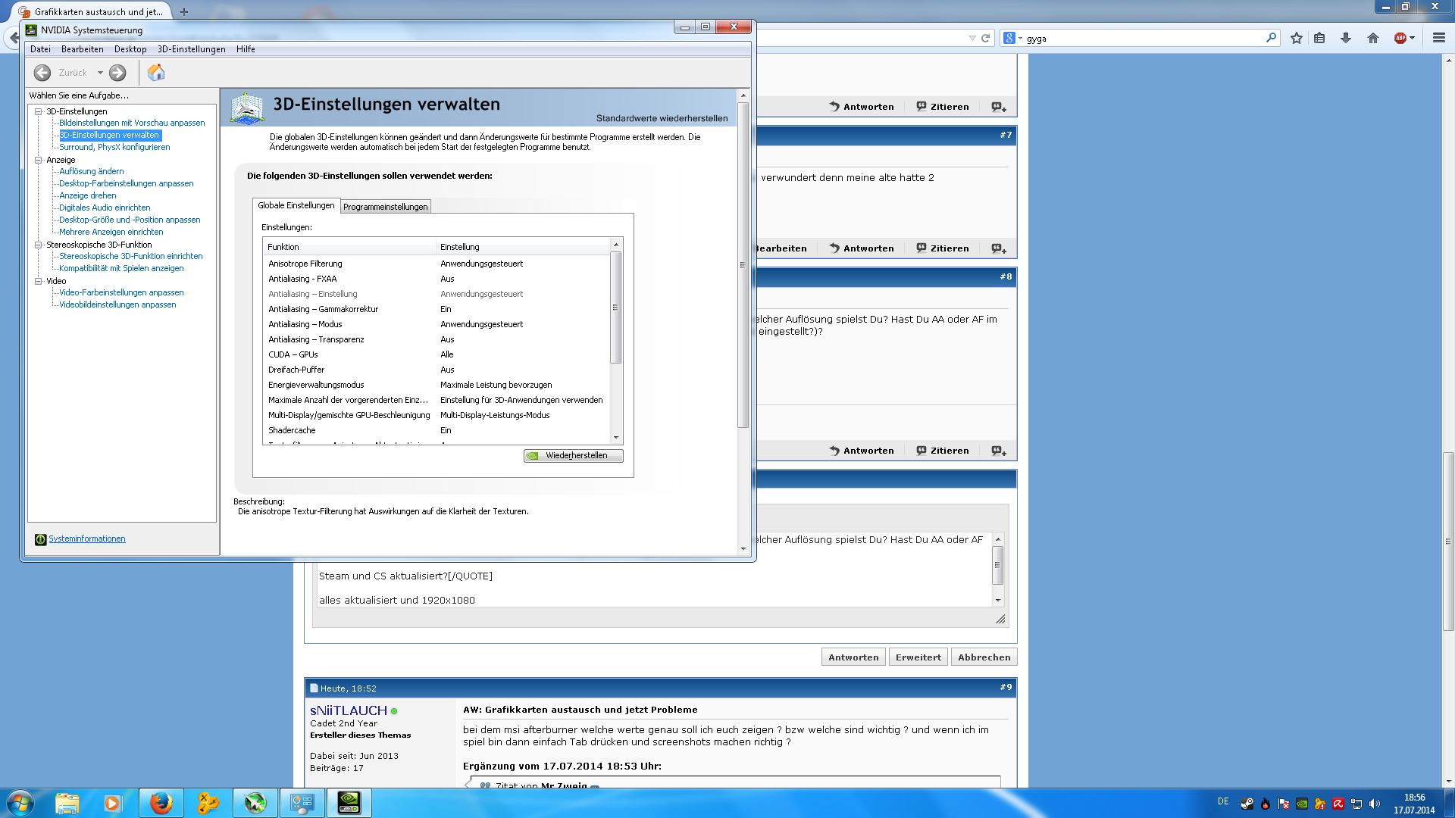Open the history dropdown arrow beside Zurück
The height and width of the screenshot is (818, 1455).
pyautogui.click(x=100, y=73)
